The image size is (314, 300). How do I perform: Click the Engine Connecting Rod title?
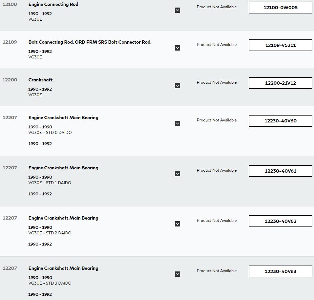[x=53, y=4]
